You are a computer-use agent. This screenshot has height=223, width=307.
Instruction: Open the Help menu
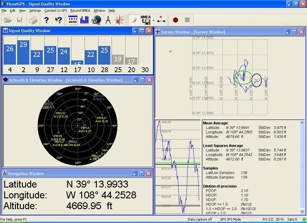[112, 11]
